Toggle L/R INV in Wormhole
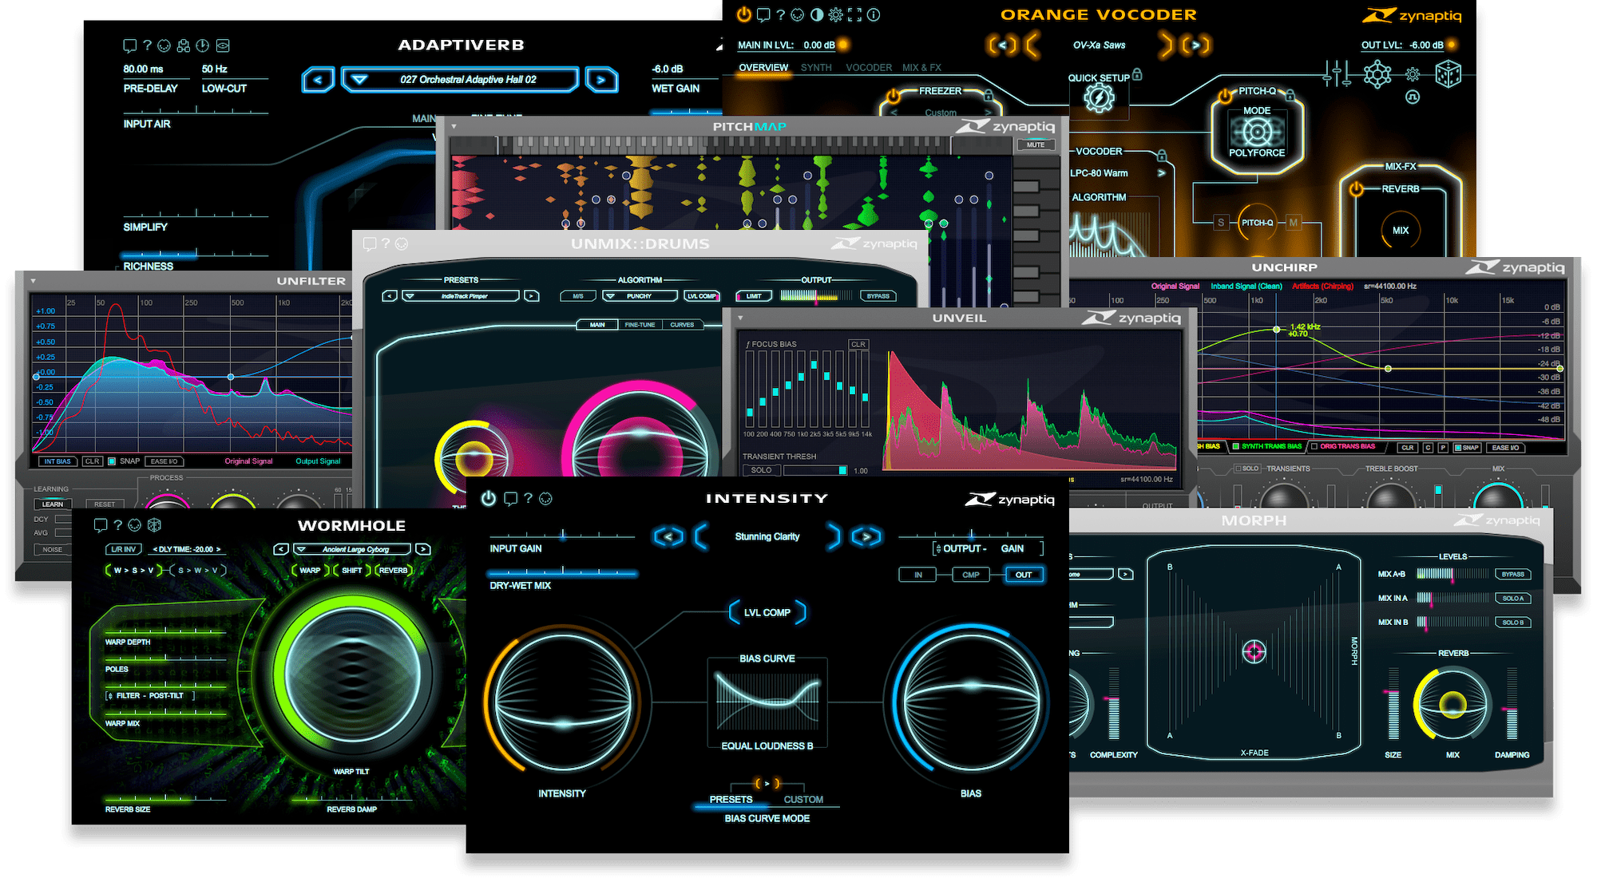The width and height of the screenshot is (1597, 882). click(124, 549)
